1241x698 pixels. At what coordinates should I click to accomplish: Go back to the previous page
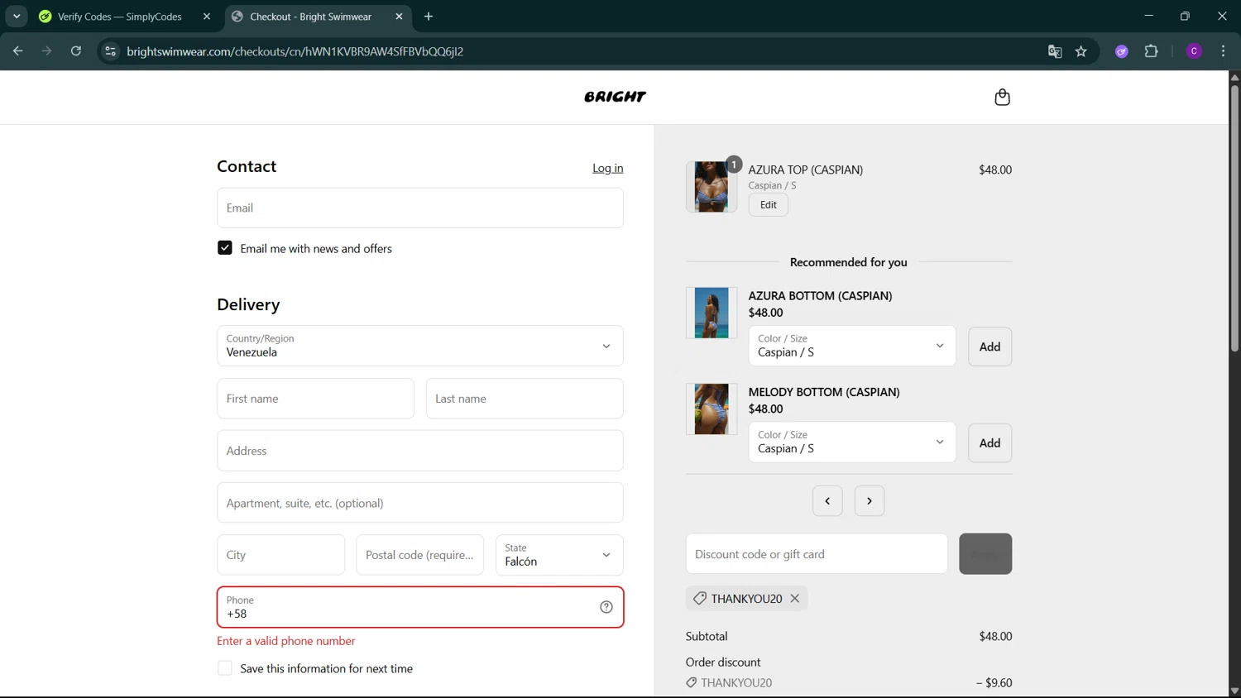[x=17, y=51]
